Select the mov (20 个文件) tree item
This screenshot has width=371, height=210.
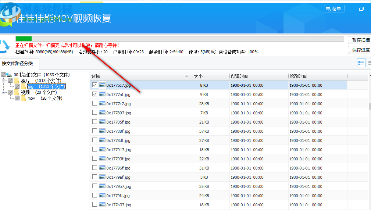(45, 98)
